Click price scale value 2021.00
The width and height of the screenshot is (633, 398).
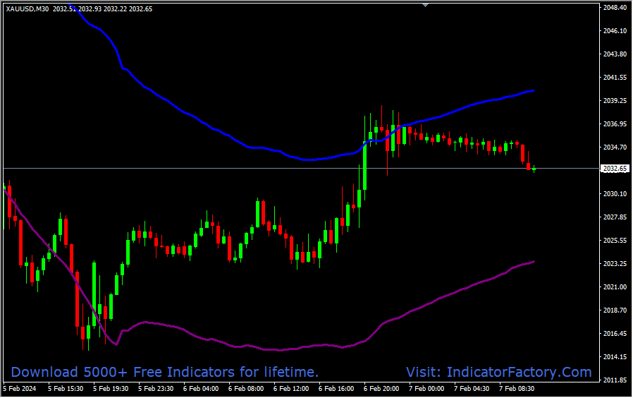[x=615, y=287]
